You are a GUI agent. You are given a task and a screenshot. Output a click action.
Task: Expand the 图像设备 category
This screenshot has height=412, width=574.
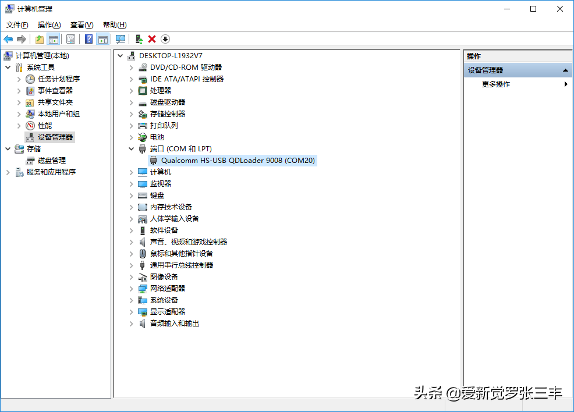131,277
